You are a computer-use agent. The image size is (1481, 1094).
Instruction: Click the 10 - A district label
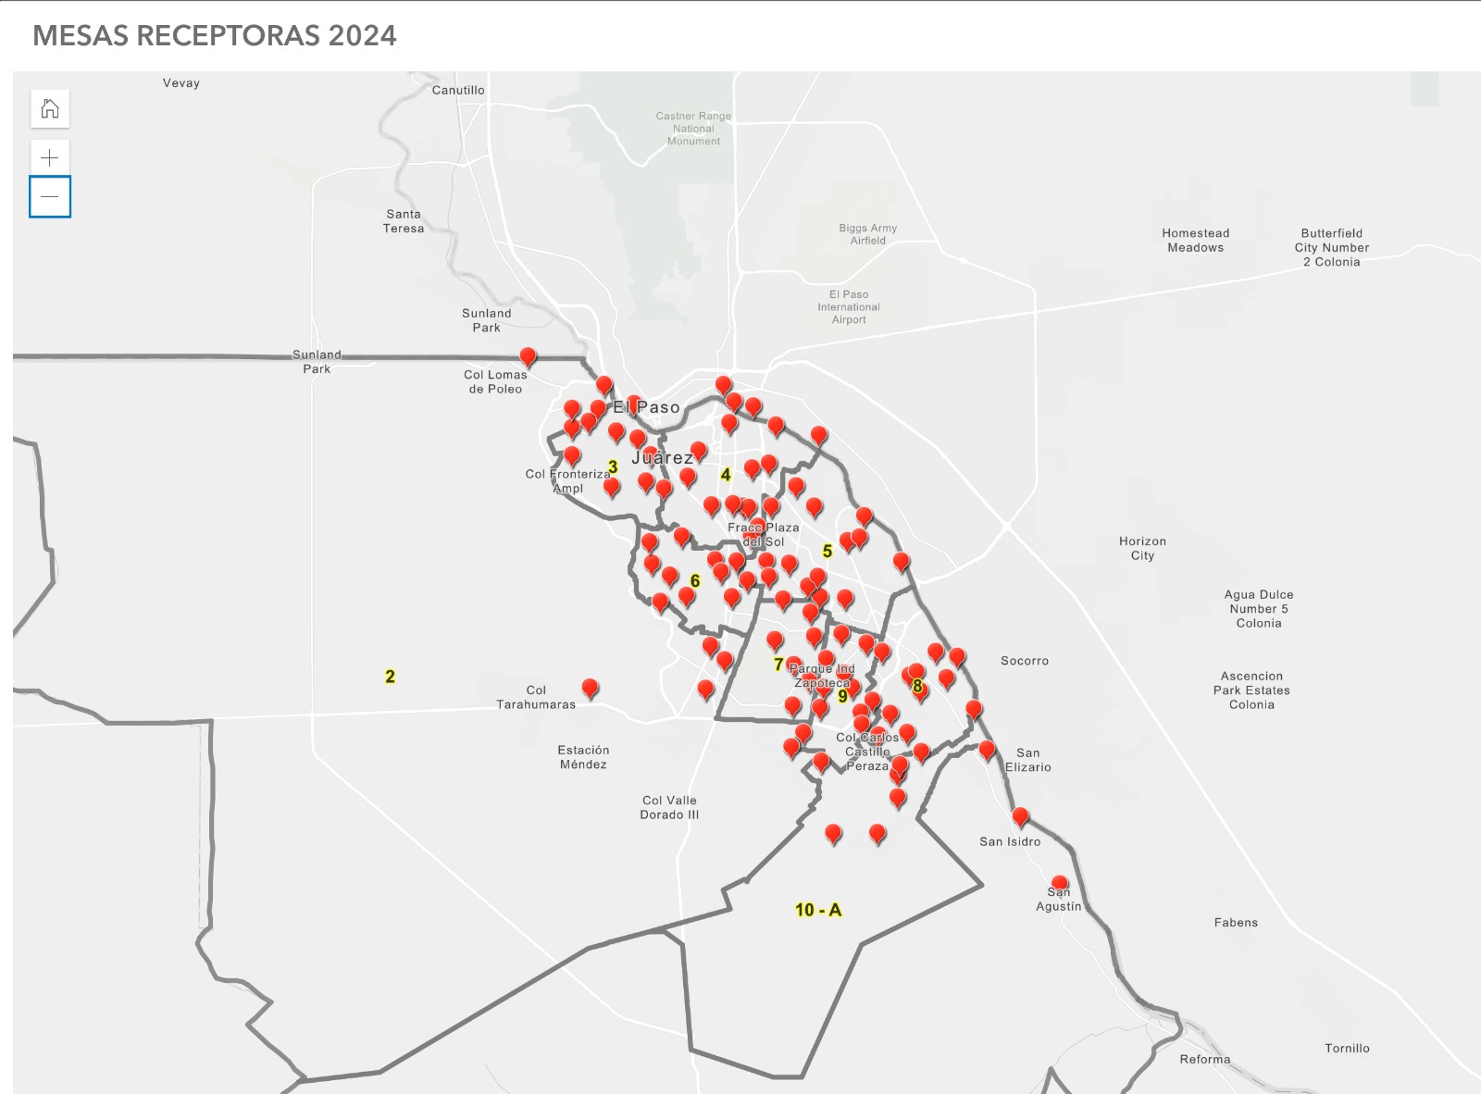(x=818, y=910)
